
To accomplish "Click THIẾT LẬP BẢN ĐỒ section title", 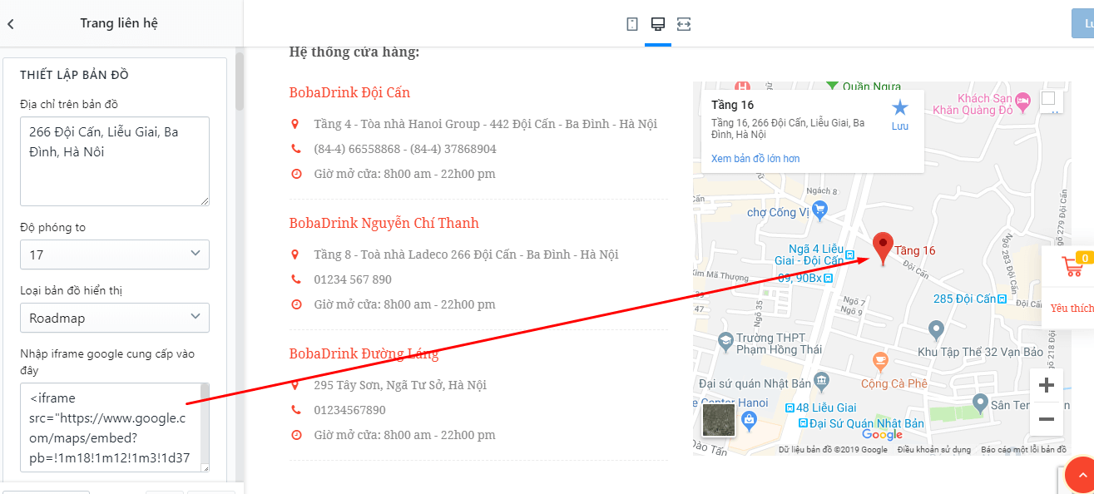I will [x=74, y=75].
